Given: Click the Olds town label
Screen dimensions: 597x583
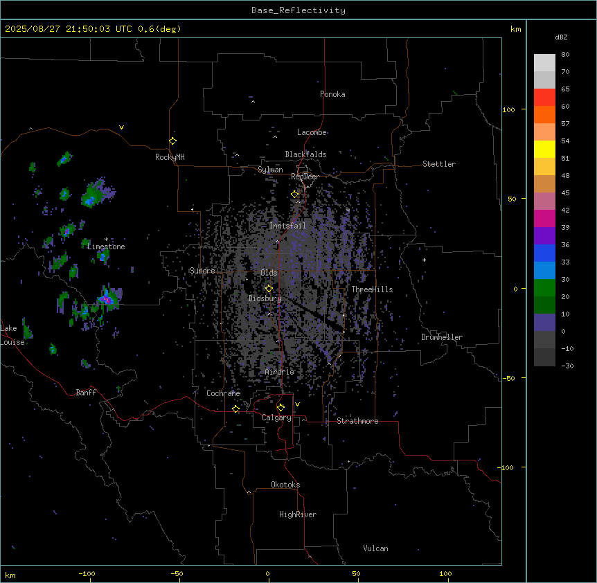Looking at the screenshot, I should (x=269, y=273).
